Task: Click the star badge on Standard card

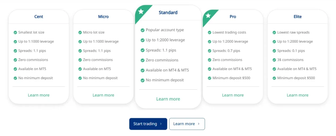Action: [x=141, y=12]
